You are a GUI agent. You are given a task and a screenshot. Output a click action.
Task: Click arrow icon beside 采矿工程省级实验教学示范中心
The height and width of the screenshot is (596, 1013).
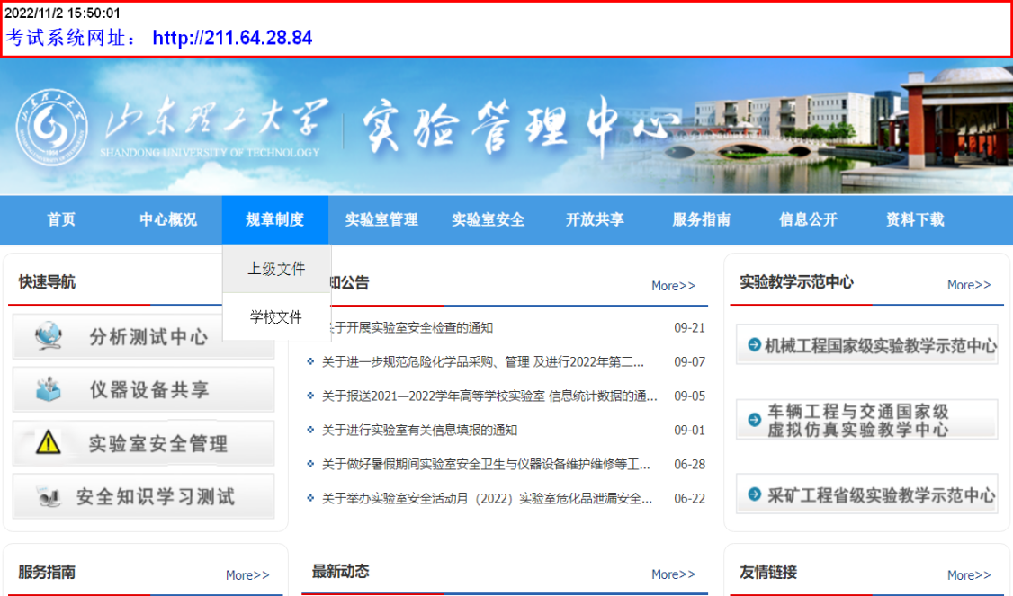(x=754, y=494)
